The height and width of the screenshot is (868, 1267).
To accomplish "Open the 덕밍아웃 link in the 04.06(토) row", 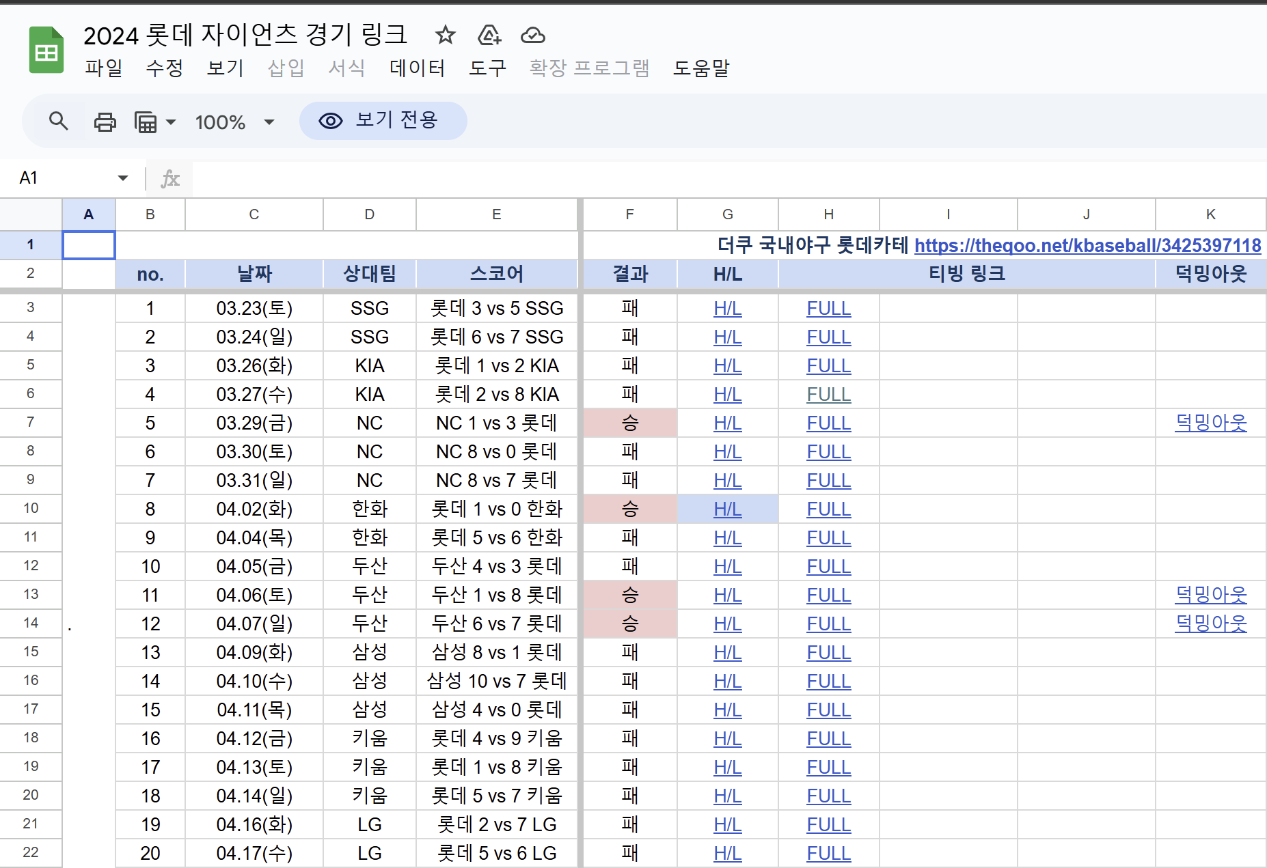I will 1211,595.
